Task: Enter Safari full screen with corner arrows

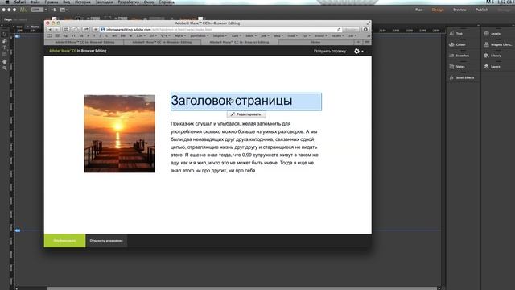Action: click(369, 23)
